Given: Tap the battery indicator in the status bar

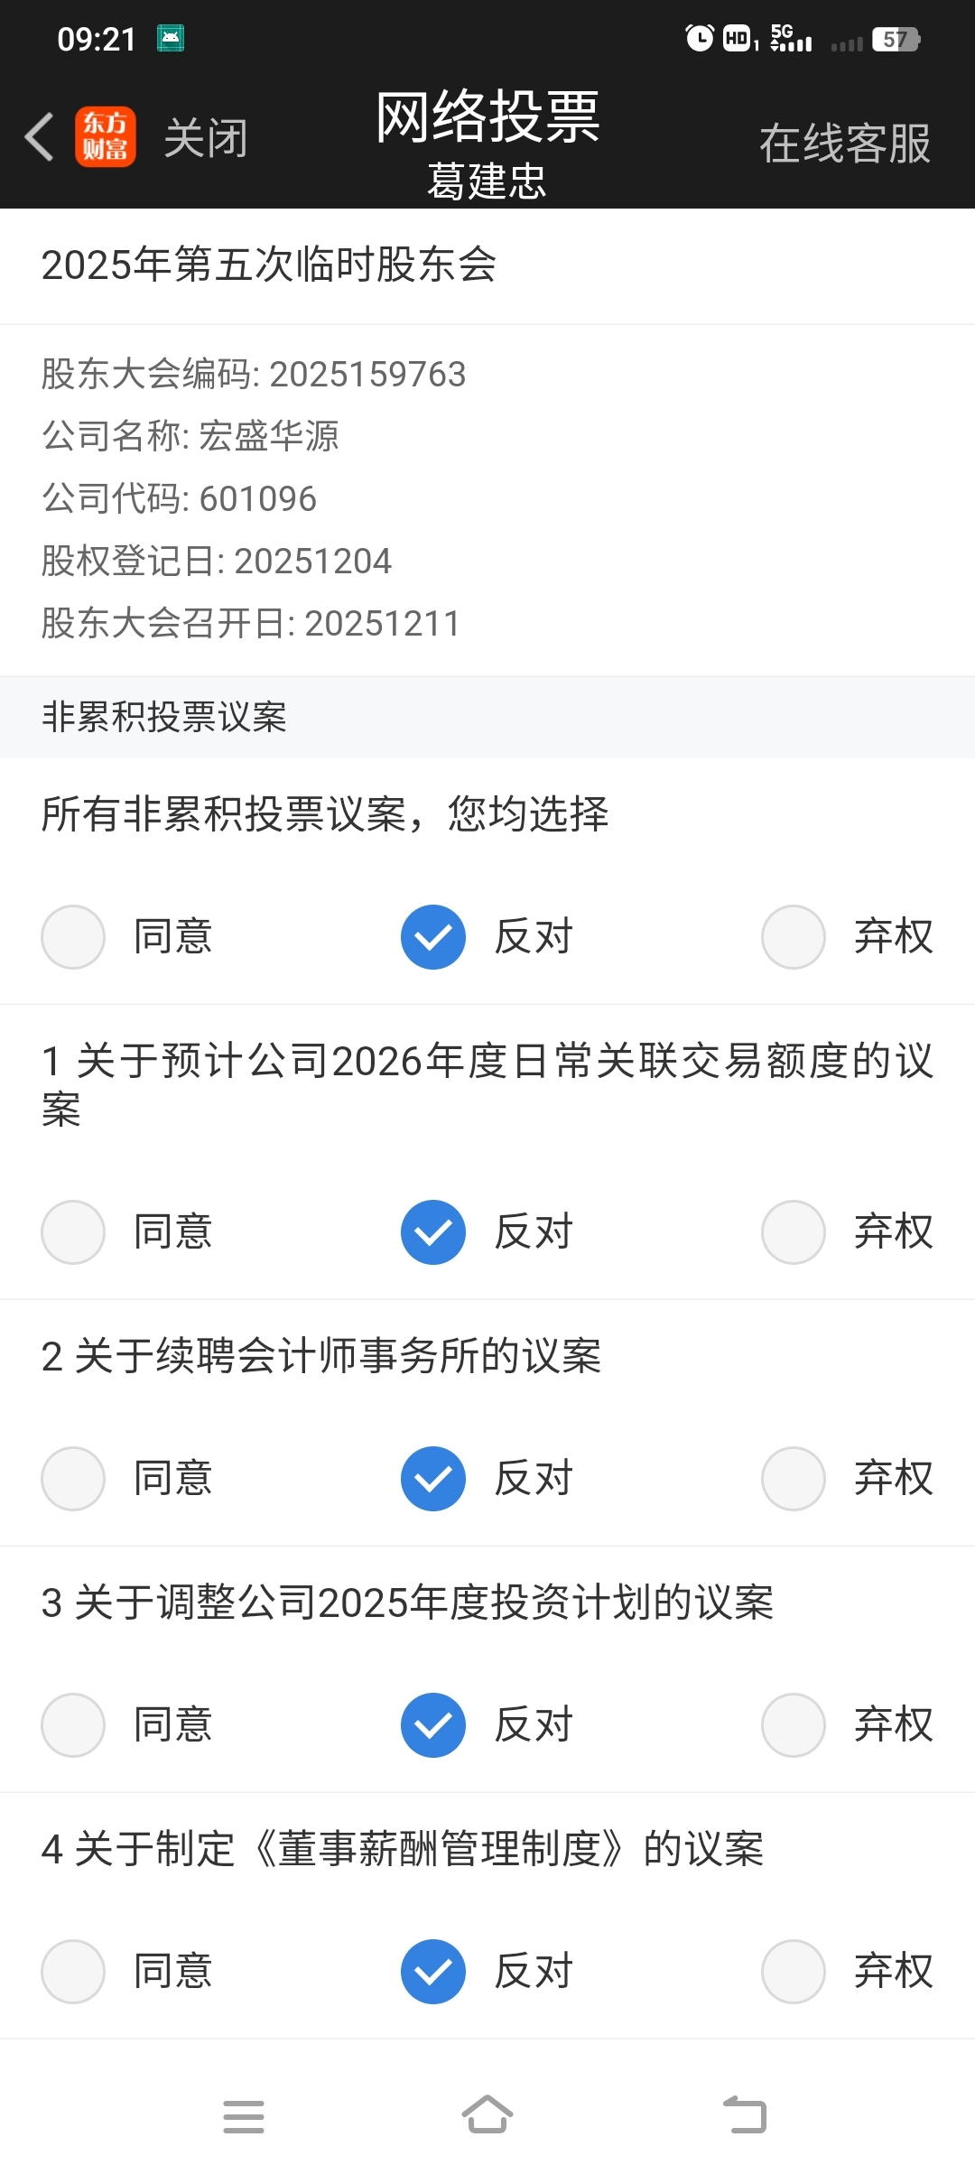Looking at the screenshot, I should 895,40.
